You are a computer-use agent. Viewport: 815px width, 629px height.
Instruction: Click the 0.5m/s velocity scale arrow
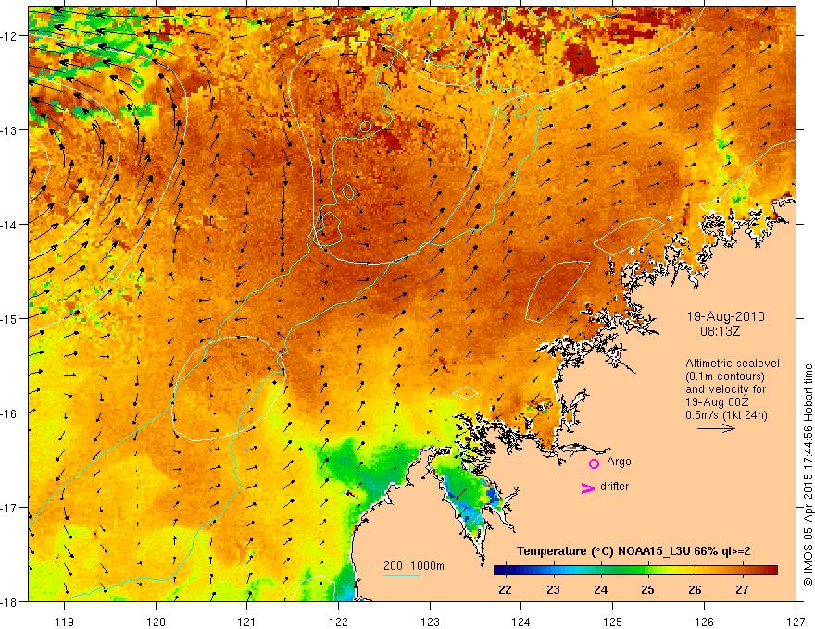[716, 428]
